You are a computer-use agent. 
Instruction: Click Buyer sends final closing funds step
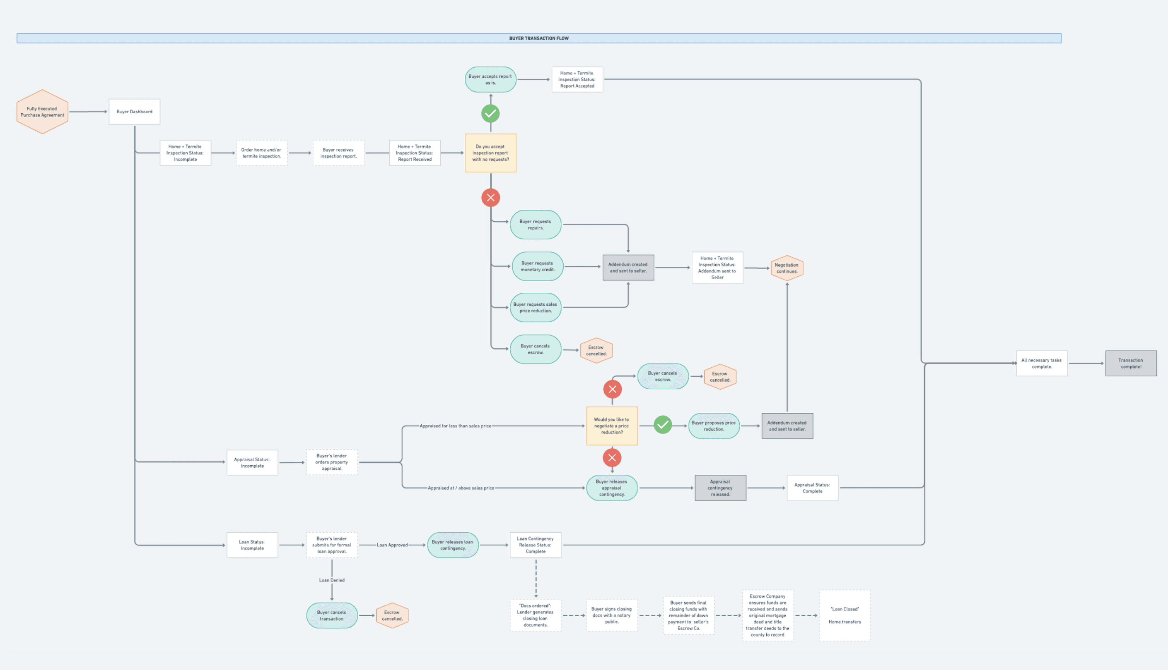pos(688,615)
